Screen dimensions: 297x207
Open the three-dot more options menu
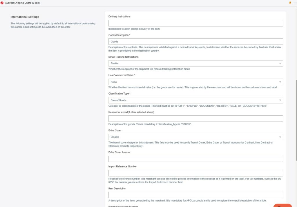click(x=295, y=3)
